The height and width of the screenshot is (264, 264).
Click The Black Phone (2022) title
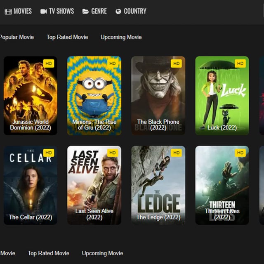coord(158,125)
